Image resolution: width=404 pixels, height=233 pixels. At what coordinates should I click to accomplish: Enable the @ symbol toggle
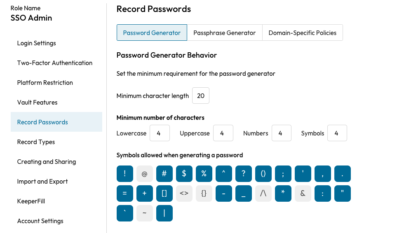click(x=145, y=174)
